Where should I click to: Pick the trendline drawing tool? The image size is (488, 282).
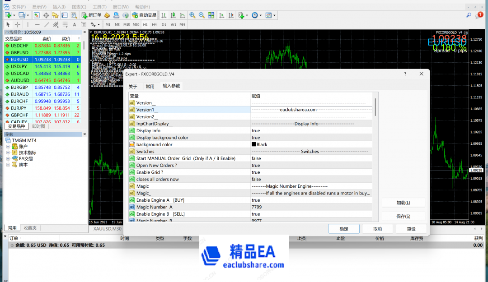point(47,24)
